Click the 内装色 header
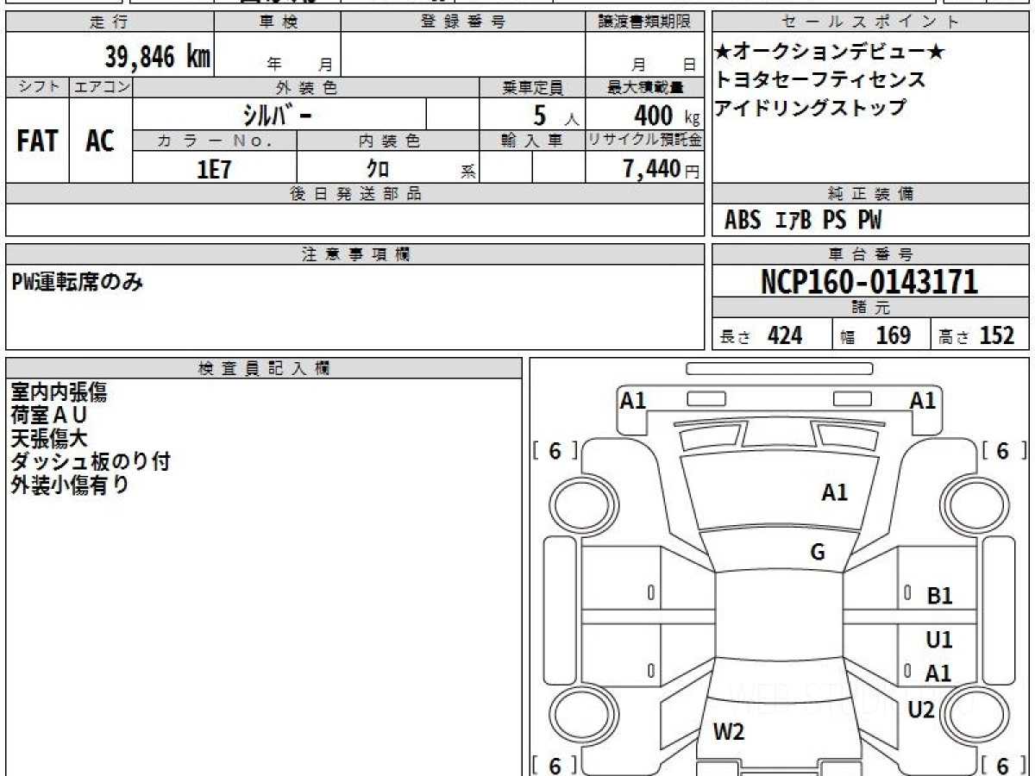 388,141
